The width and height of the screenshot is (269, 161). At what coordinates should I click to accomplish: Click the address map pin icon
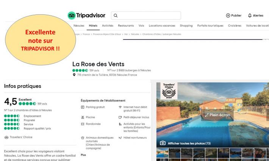pyautogui.click(x=74, y=75)
